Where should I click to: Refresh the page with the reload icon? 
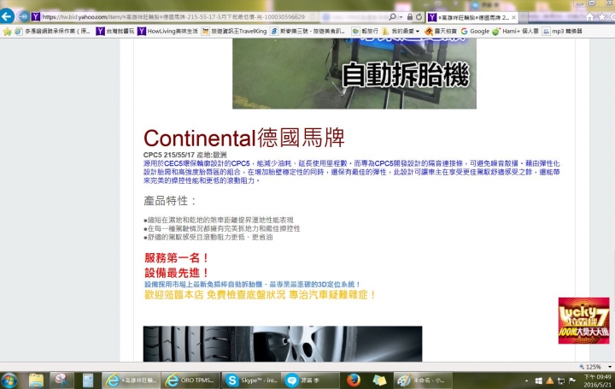419,17
